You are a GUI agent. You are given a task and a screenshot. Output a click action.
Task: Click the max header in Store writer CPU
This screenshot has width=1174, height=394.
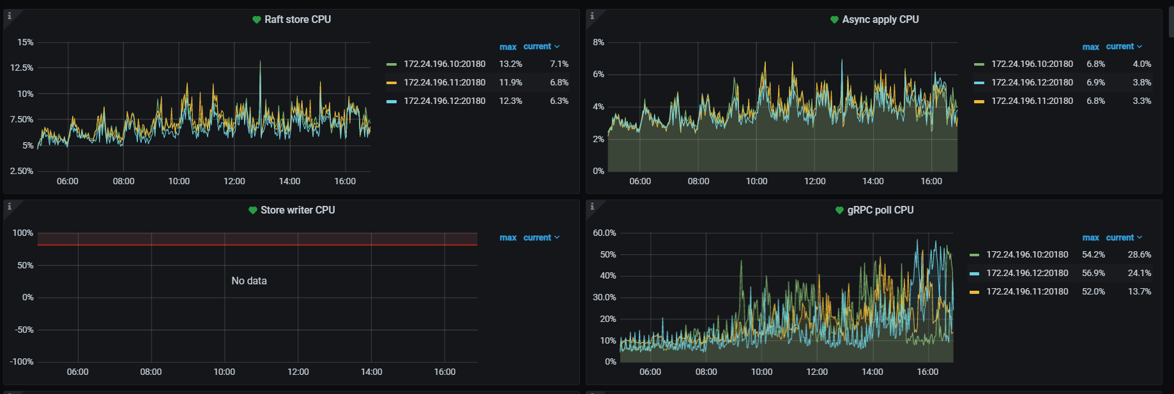click(x=508, y=237)
